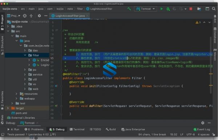Open the Project view selector dropdown
This screenshot has height=140, width=218.
pos(14,16)
